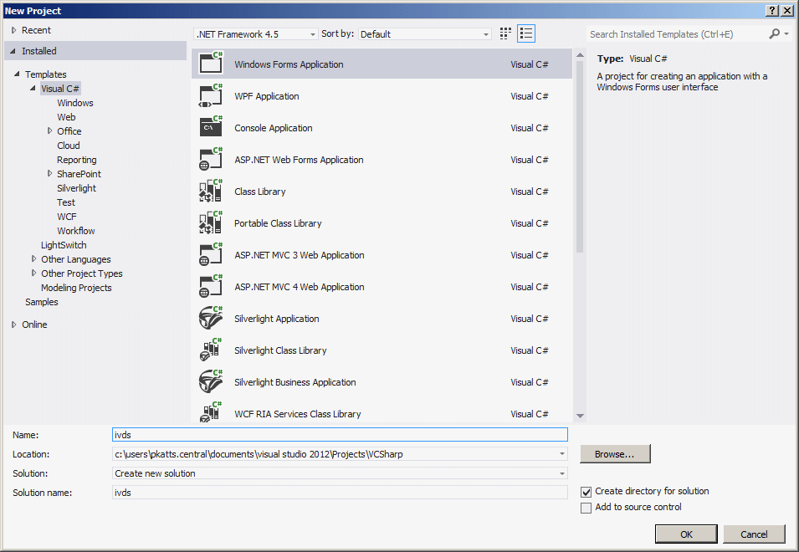Switch to small icons view
799x552 pixels.
(x=505, y=33)
